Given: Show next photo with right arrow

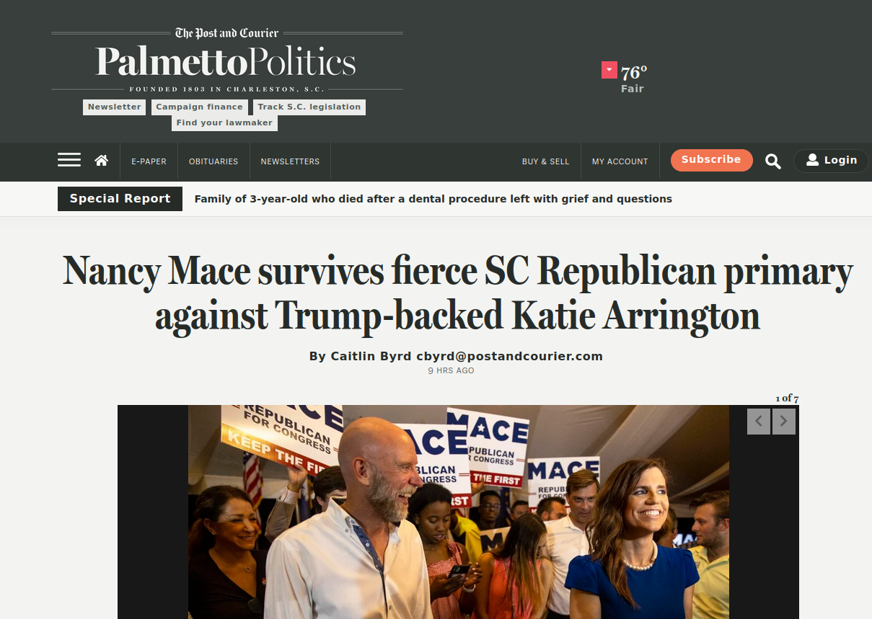Looking at the screenshot, I should (x=784, y=422).
